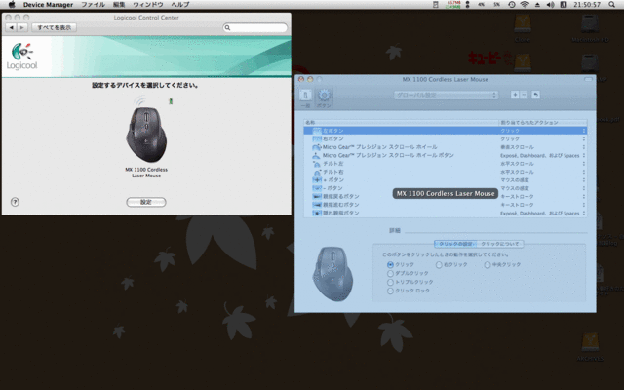Go back with the left arrow in Control Center
624x390 pixels.
(x=11, y=28)
